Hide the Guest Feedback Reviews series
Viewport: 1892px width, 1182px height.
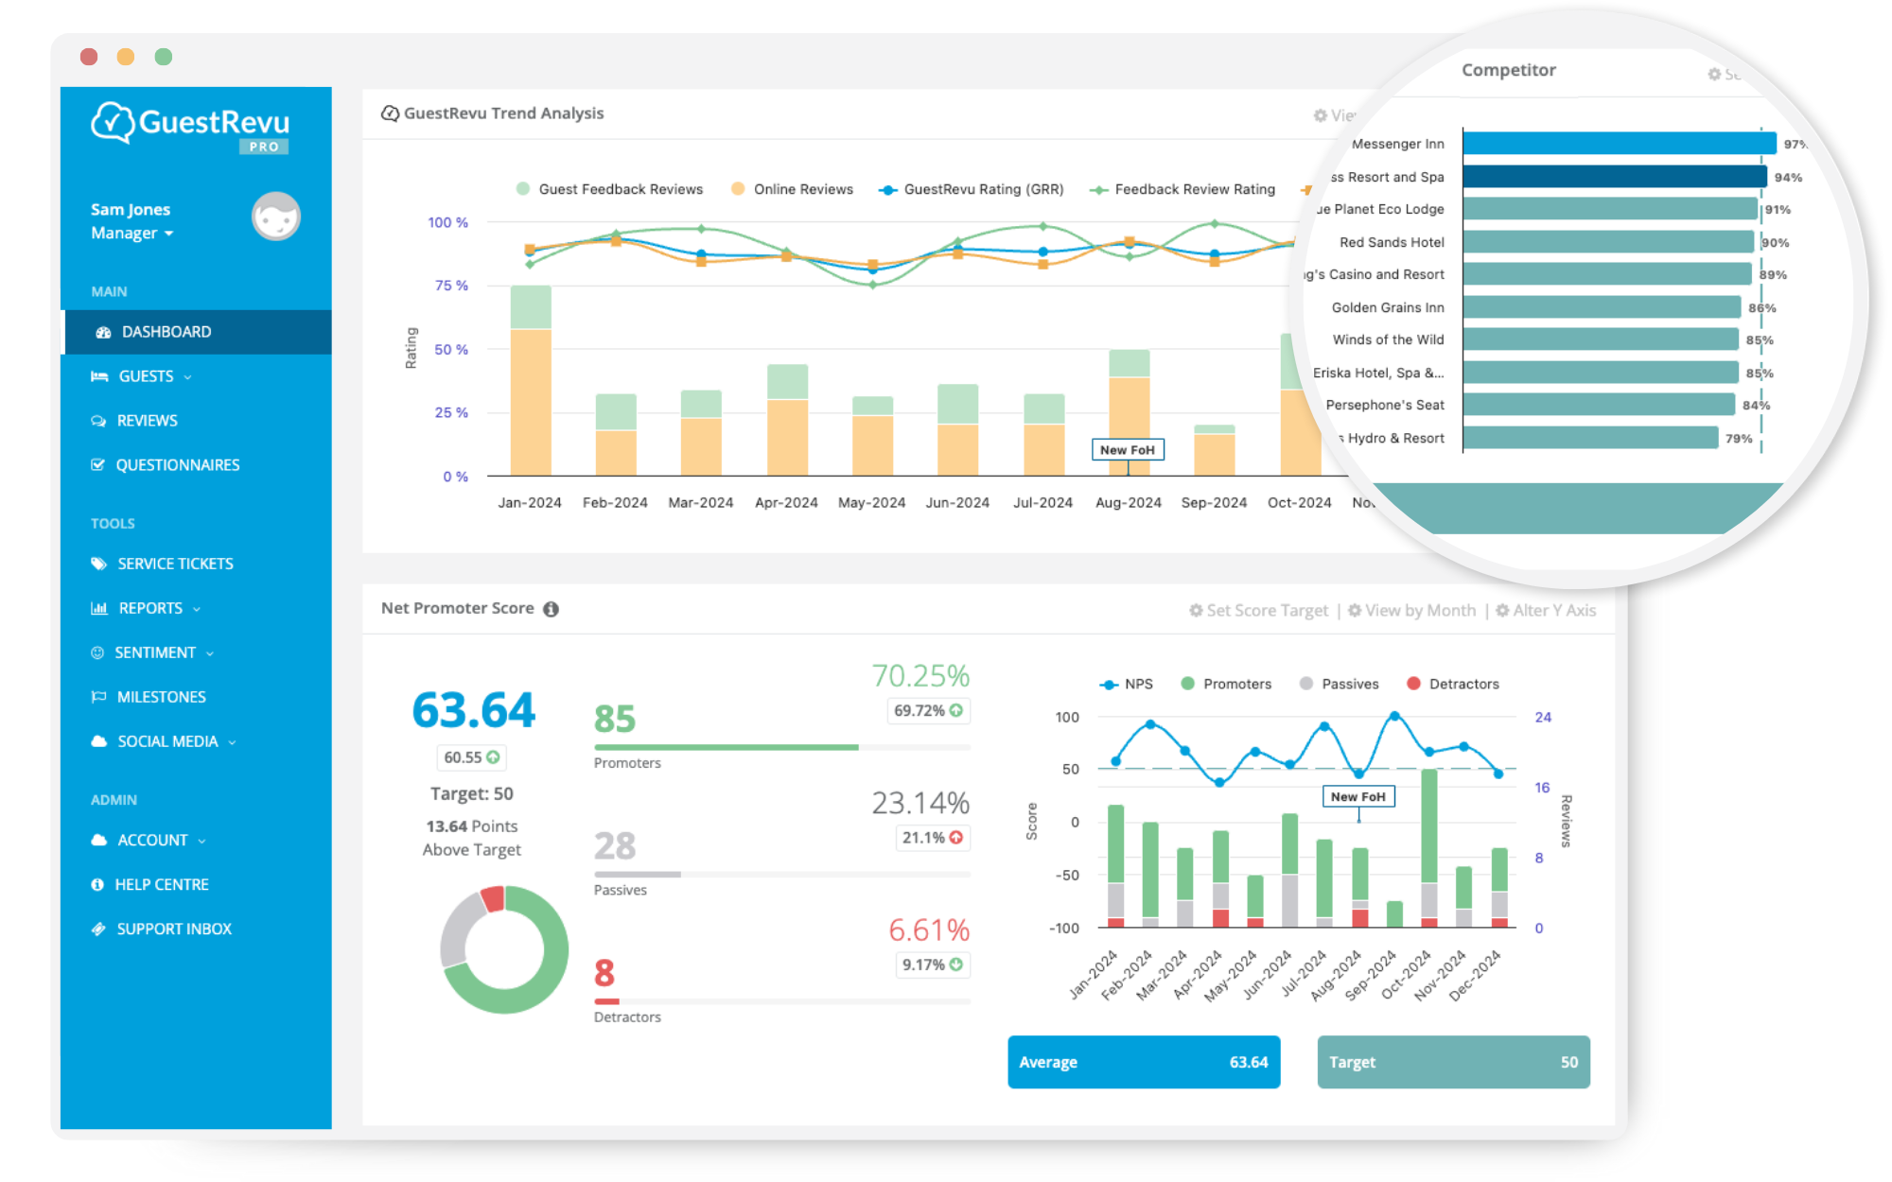[621, 188]
